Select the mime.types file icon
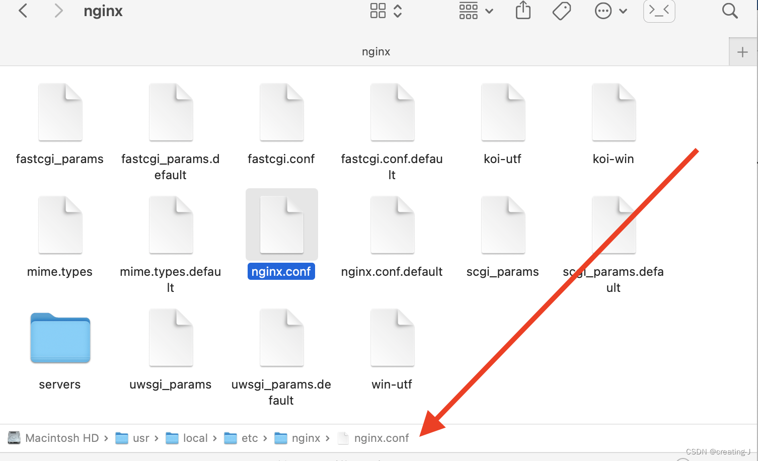This screenshot has height=461, width=758. pyautogui.click(x=60, y=225)
